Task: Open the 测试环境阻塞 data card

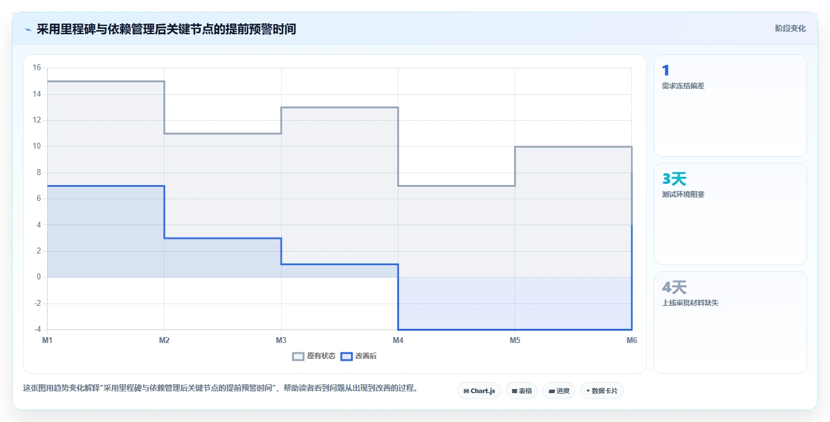Action: [x=730, y=214]
